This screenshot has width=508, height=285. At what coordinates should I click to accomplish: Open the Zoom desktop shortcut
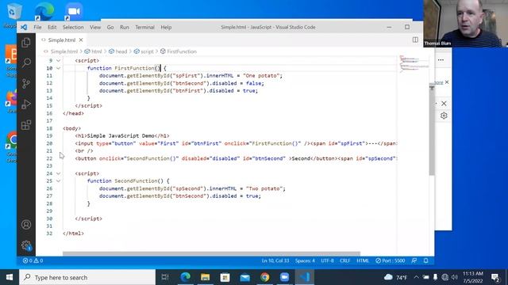[74, 11]
